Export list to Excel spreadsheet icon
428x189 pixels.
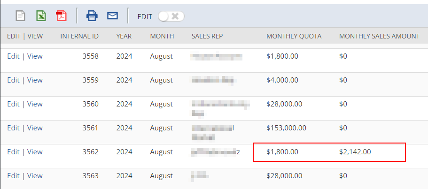coord(41,16)
